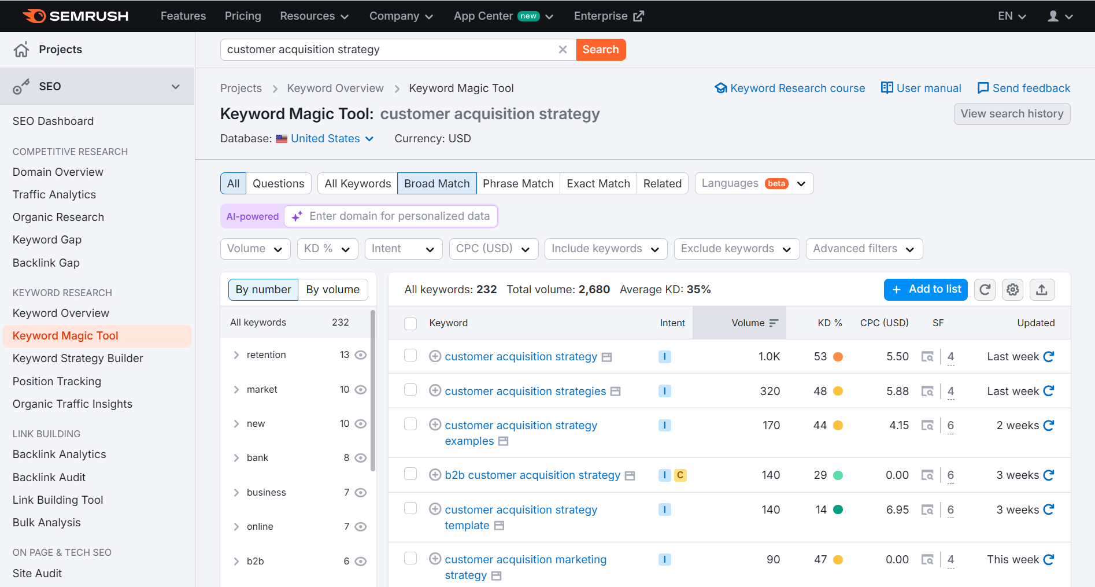The image size is (1095, 587).
Task: Open SERP features icon for customer acquisition strategies row
Action: click(927, 392)
